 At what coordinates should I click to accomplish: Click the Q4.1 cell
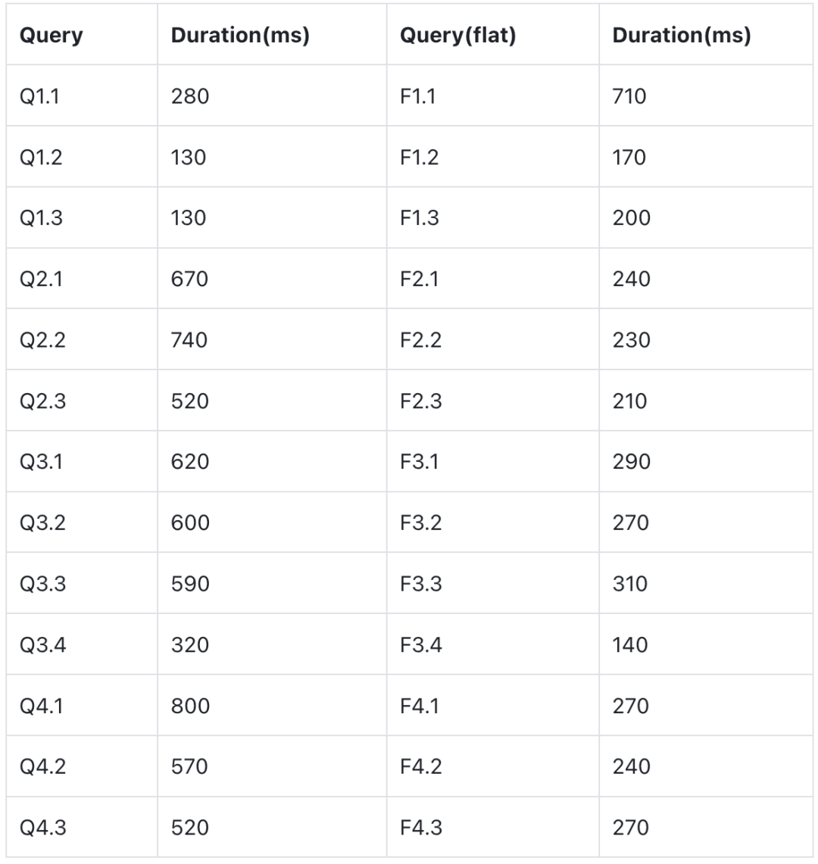pos(42,706)
